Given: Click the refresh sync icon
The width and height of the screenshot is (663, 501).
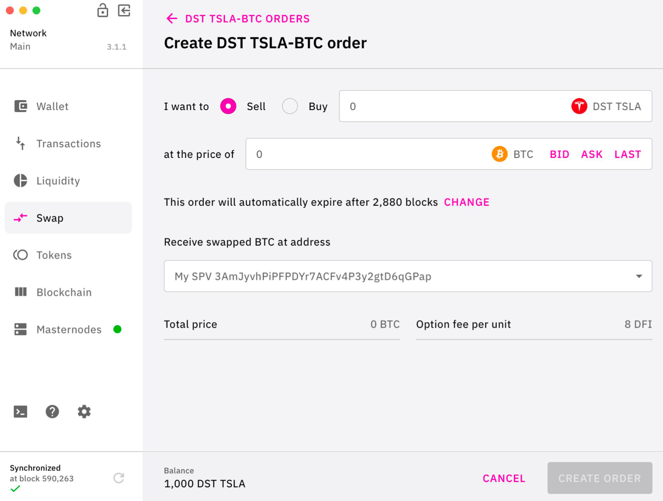Looking at the screenshot, I should (119, 478).
